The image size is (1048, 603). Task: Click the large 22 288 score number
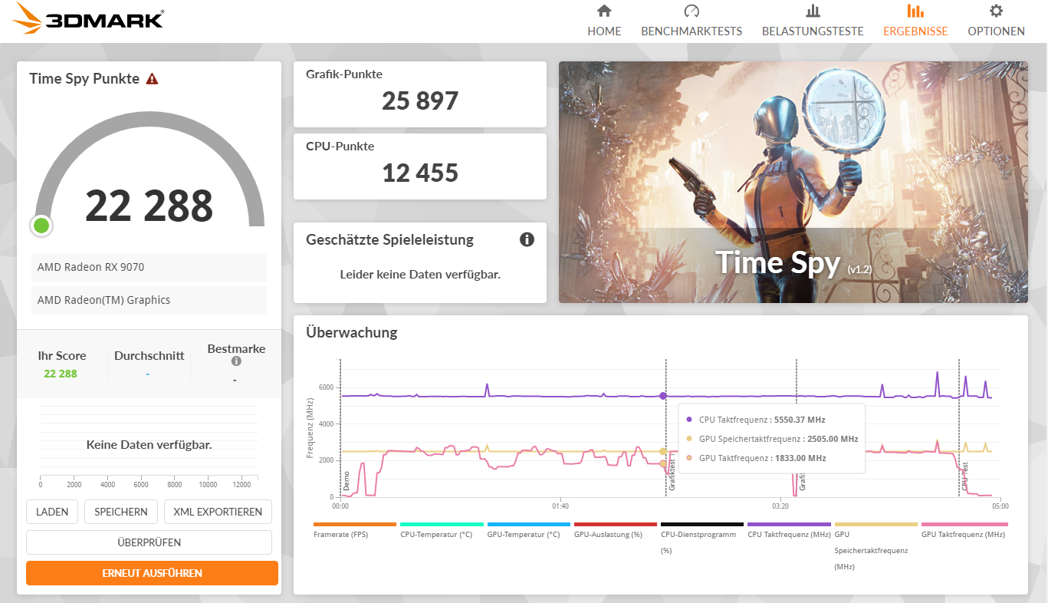(x=149, y=206)
